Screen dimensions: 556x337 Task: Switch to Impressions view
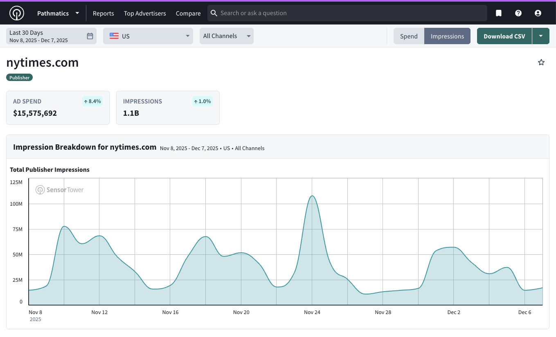click(447, 36)
